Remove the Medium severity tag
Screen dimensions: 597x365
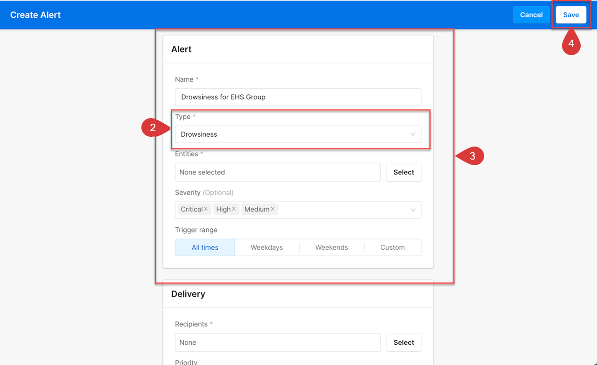pyautogui.click(x=273, y=209)
